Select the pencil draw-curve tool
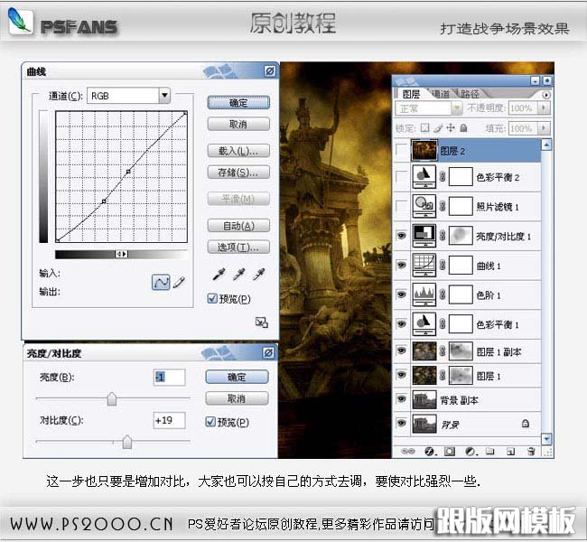 (x=178, y=283)
